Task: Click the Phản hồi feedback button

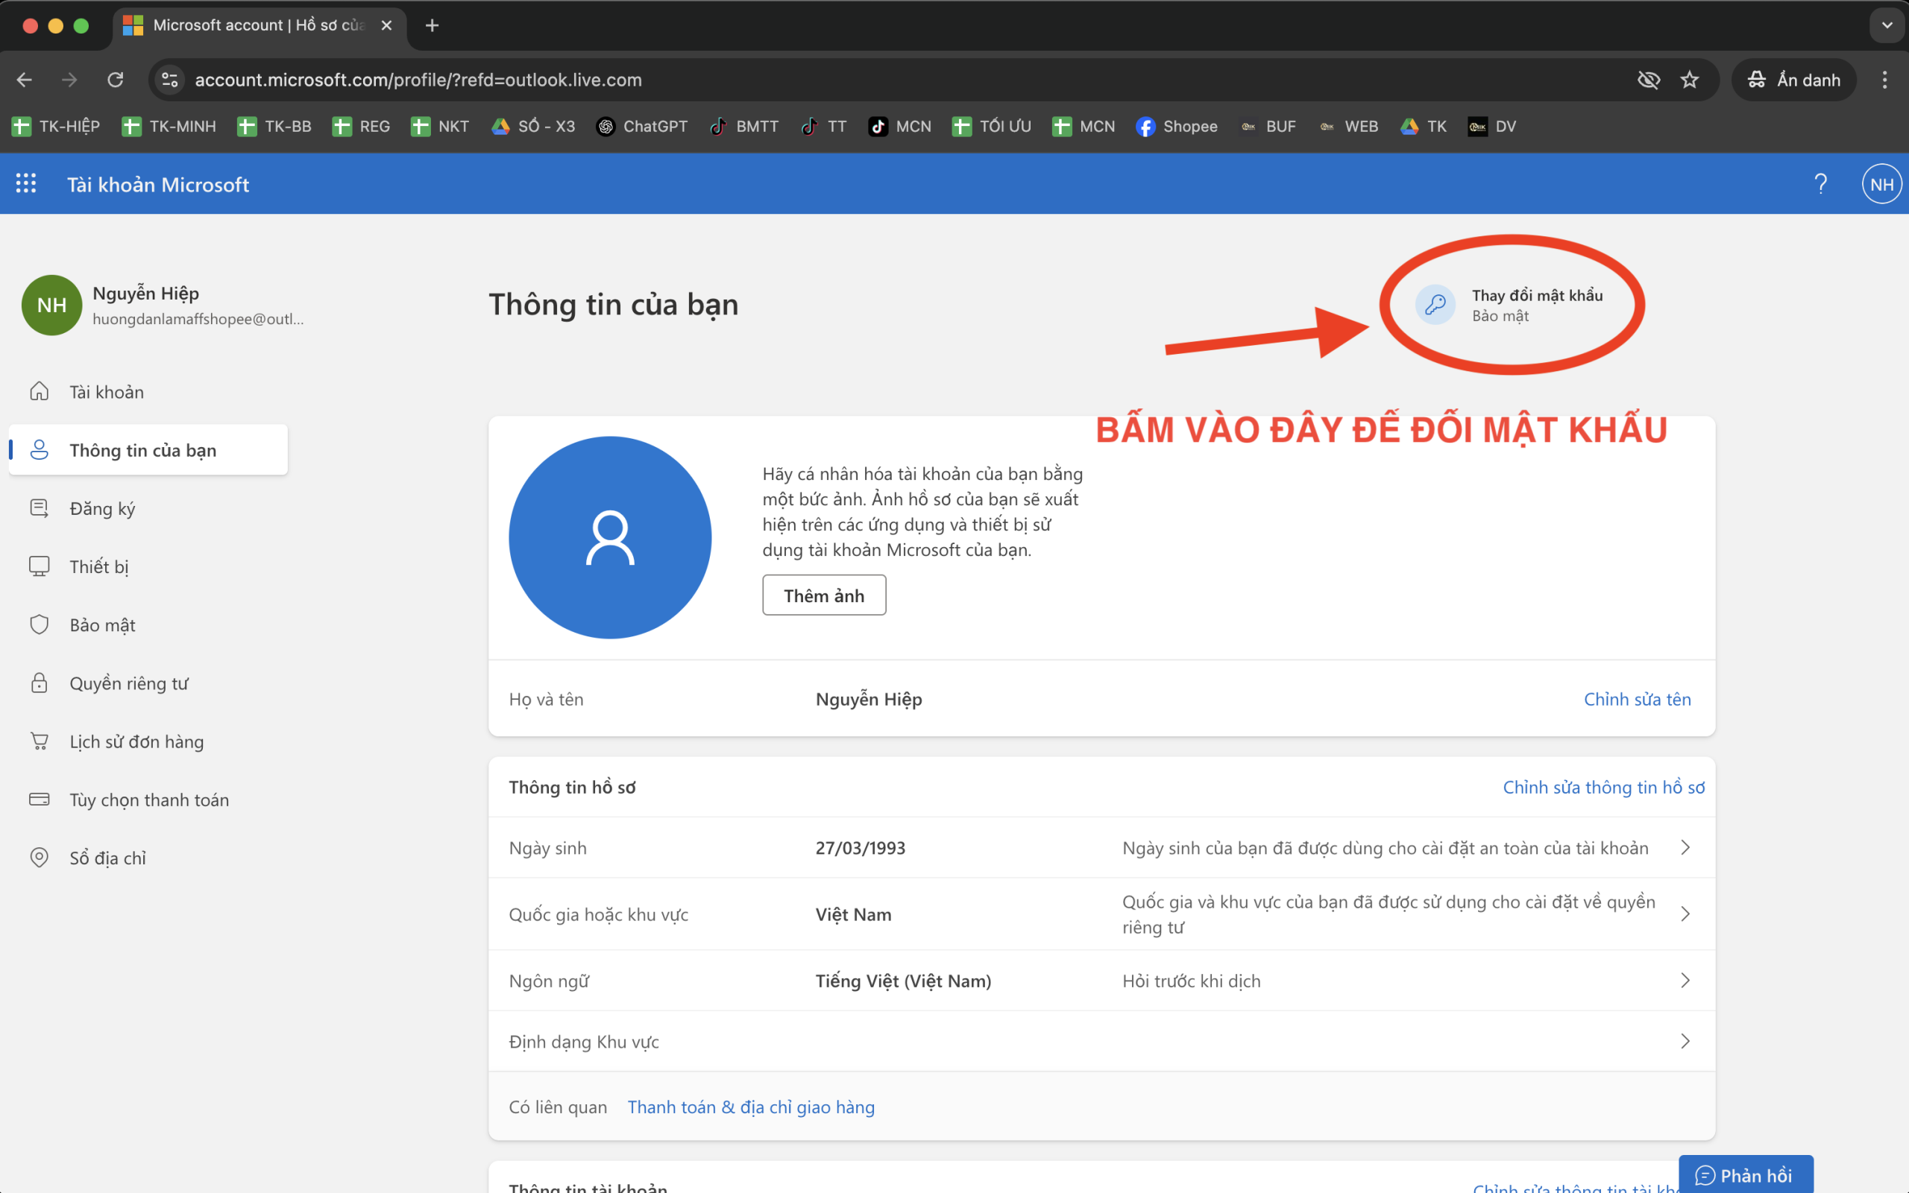Action: point(1746,1175)
